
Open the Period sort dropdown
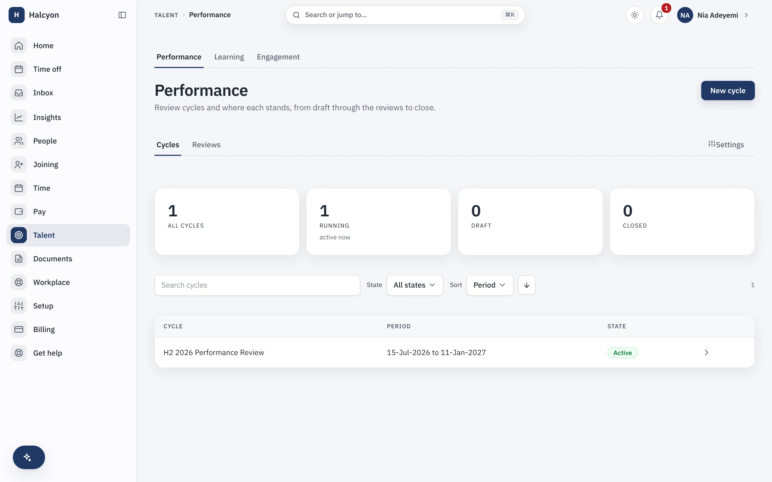pyautogui.click(x=490, y=285)
